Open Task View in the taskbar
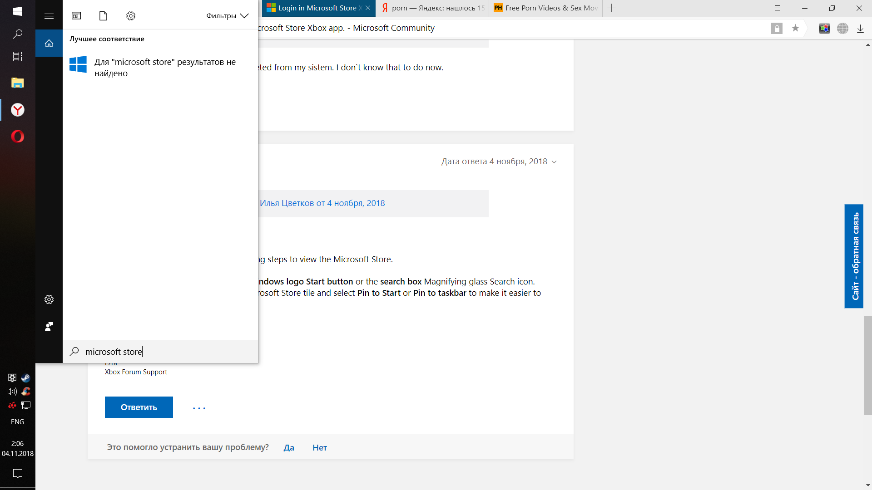Screen dimensions: 872x490 pos(18,57)
